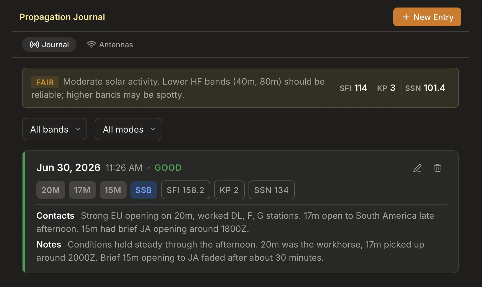Screen dimensions: 482x287
Task: Click the FAIR conditions badge
Action: point(45,82)
